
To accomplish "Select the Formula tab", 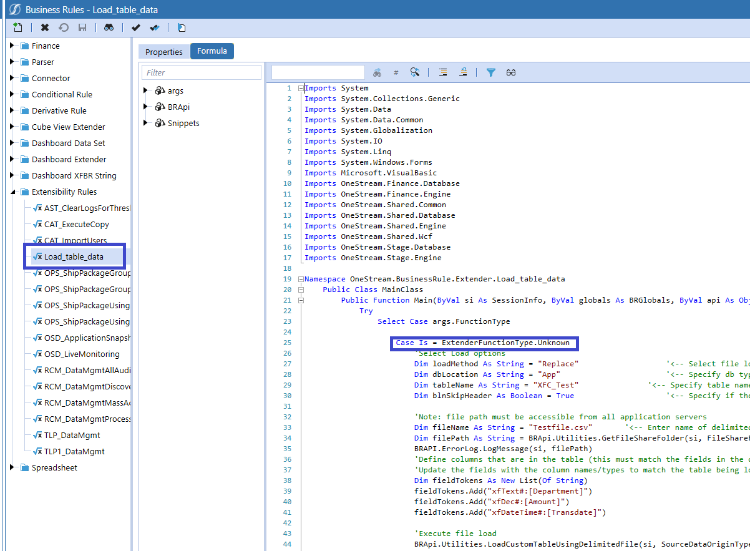I will 212,51.
